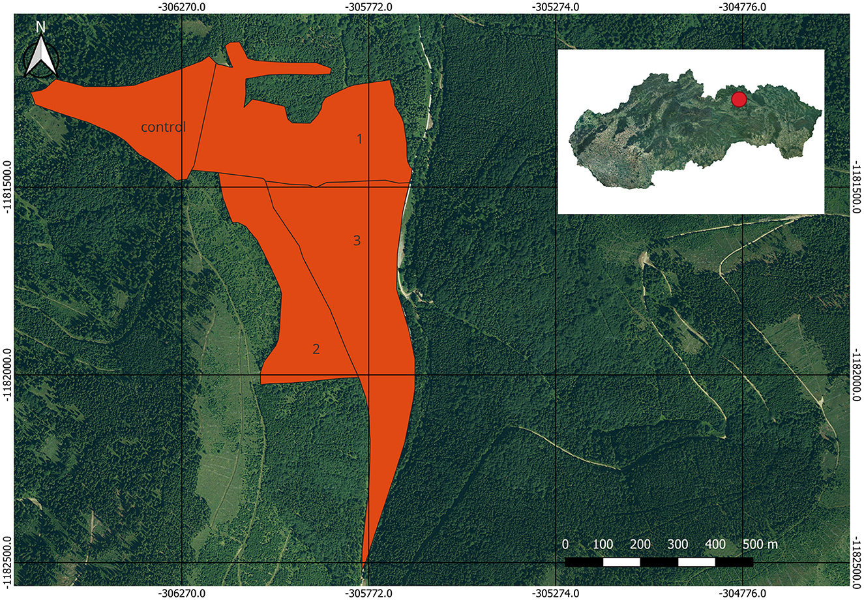Image resolution: width=864 pixels, height=600 pixels.
Task: Click the north arrow compass icon
Action: click(x=41, y=50)
